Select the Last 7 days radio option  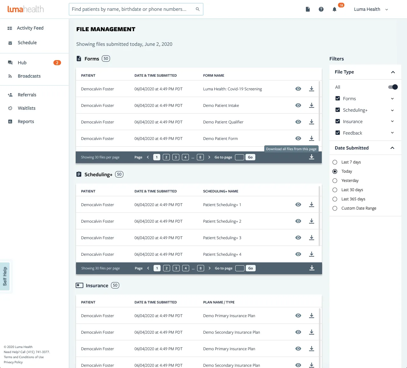[335, 162]
